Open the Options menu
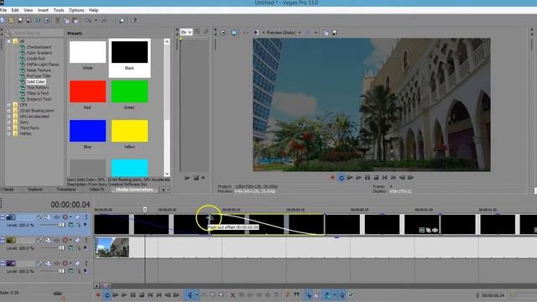Image resolution: width=537 pixels, height=302 pixels. point(76,10)
